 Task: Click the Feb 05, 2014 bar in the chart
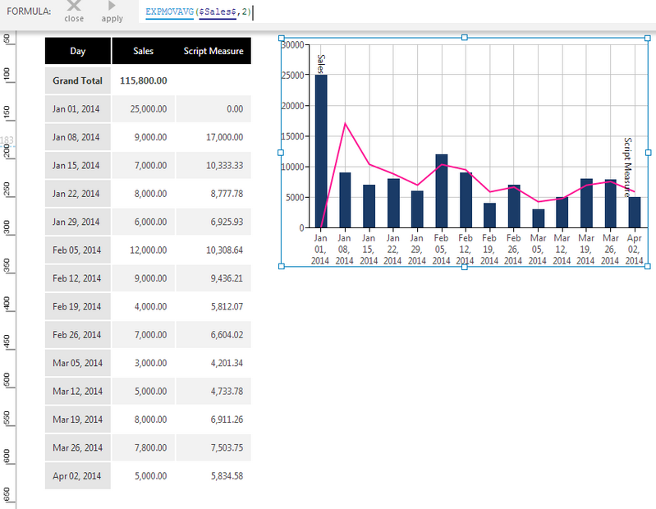click(x=442, y=190)
